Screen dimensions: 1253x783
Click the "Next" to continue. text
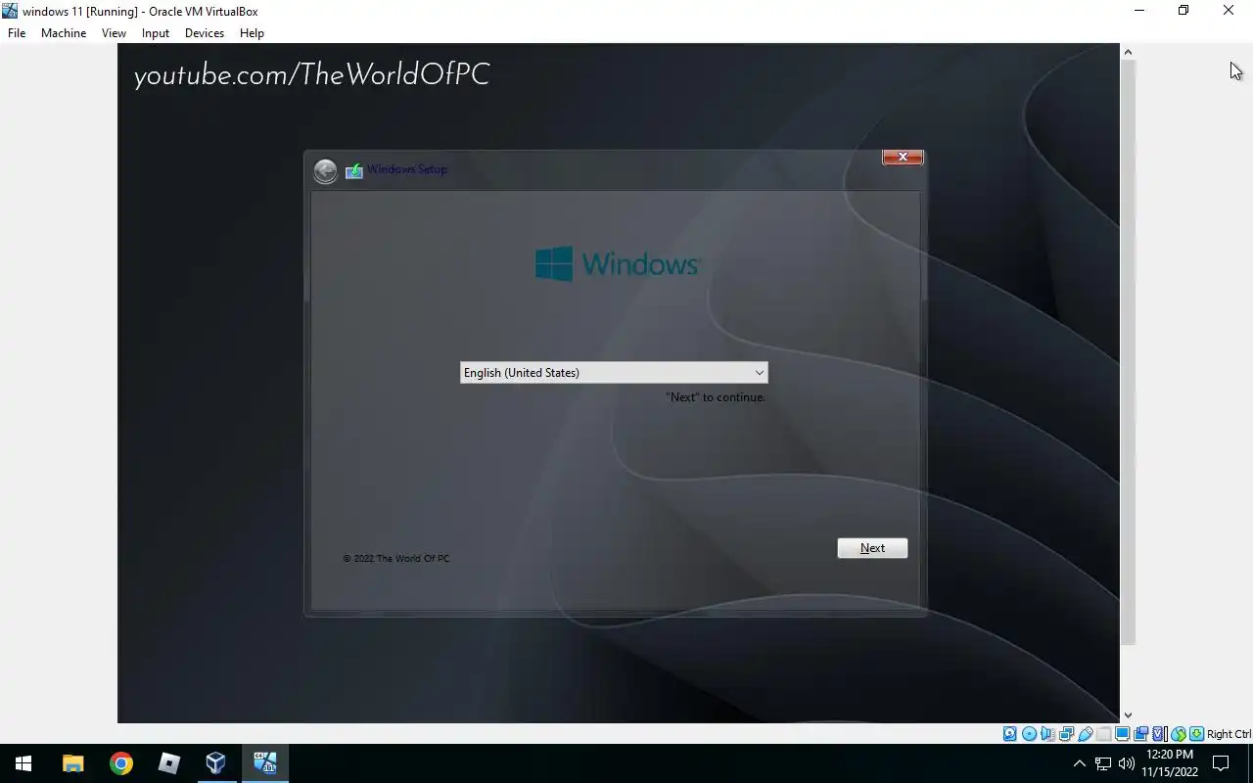click(716, 397)
